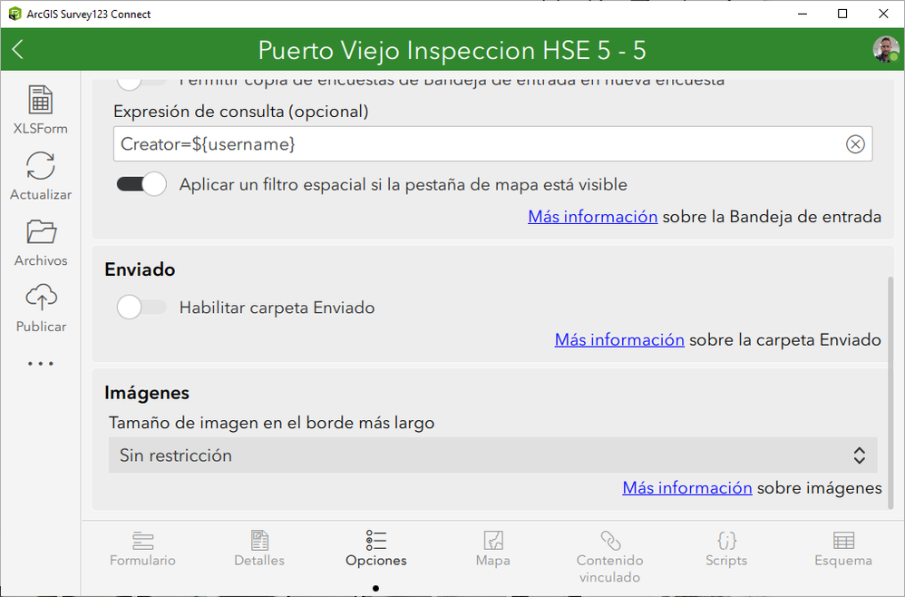Image resolution: width=905 pixels, height=597 pixels.
Task: Switch to the Mapa tab
Action: (493, 549)
